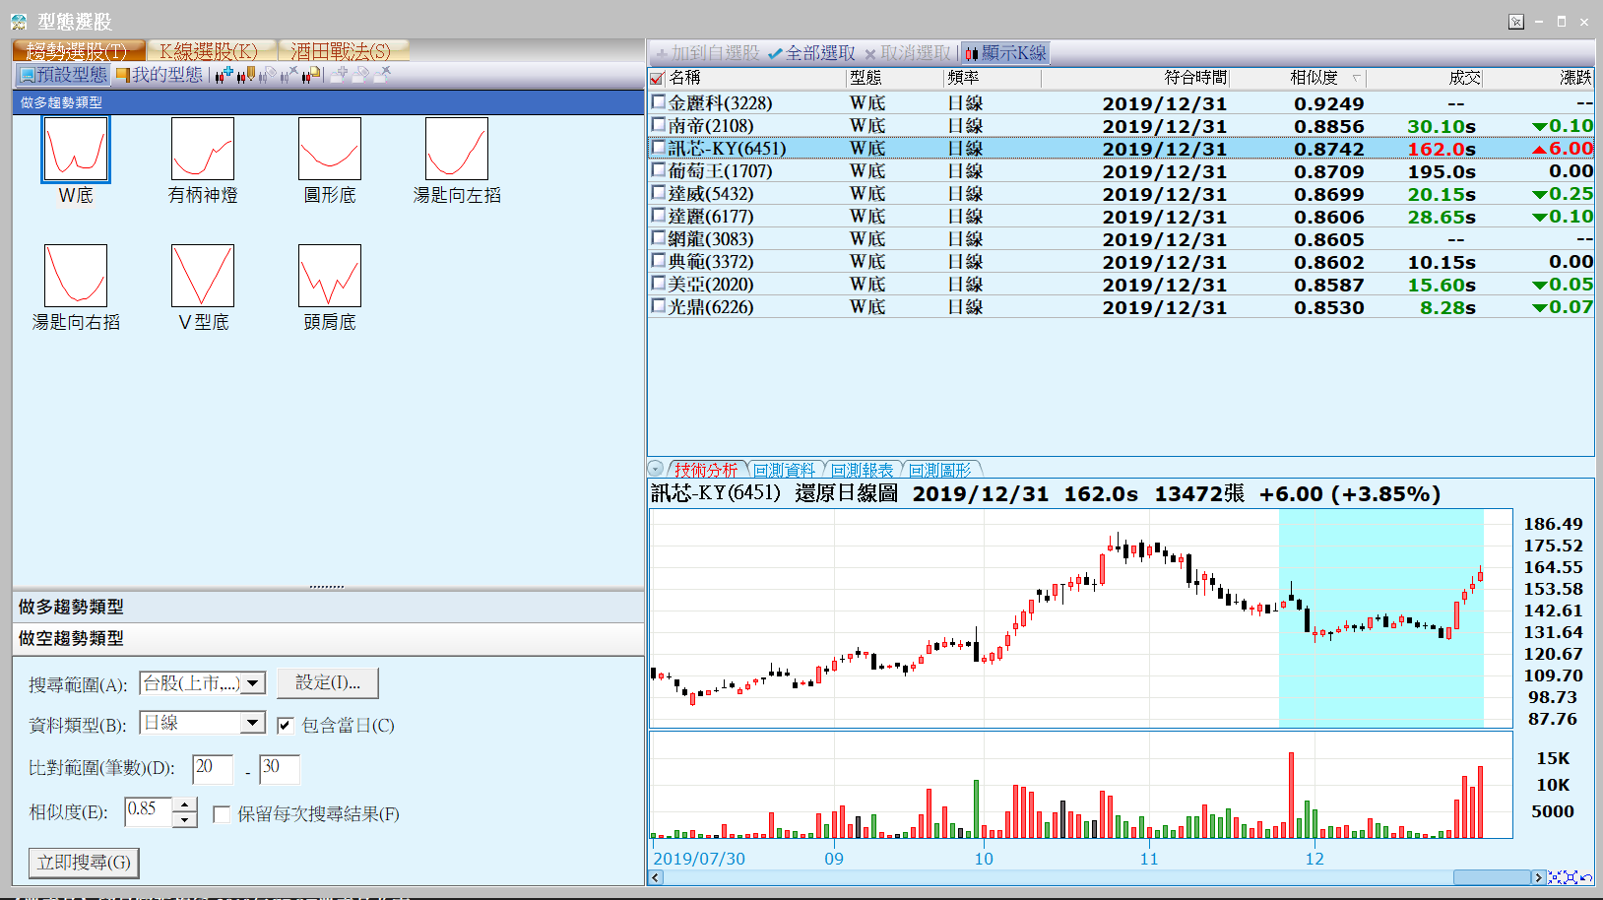This screenshot has height=900, width=1603.
Task: Toggle the 顯示K線 toolbar button
Action: tap(1005, 53)
